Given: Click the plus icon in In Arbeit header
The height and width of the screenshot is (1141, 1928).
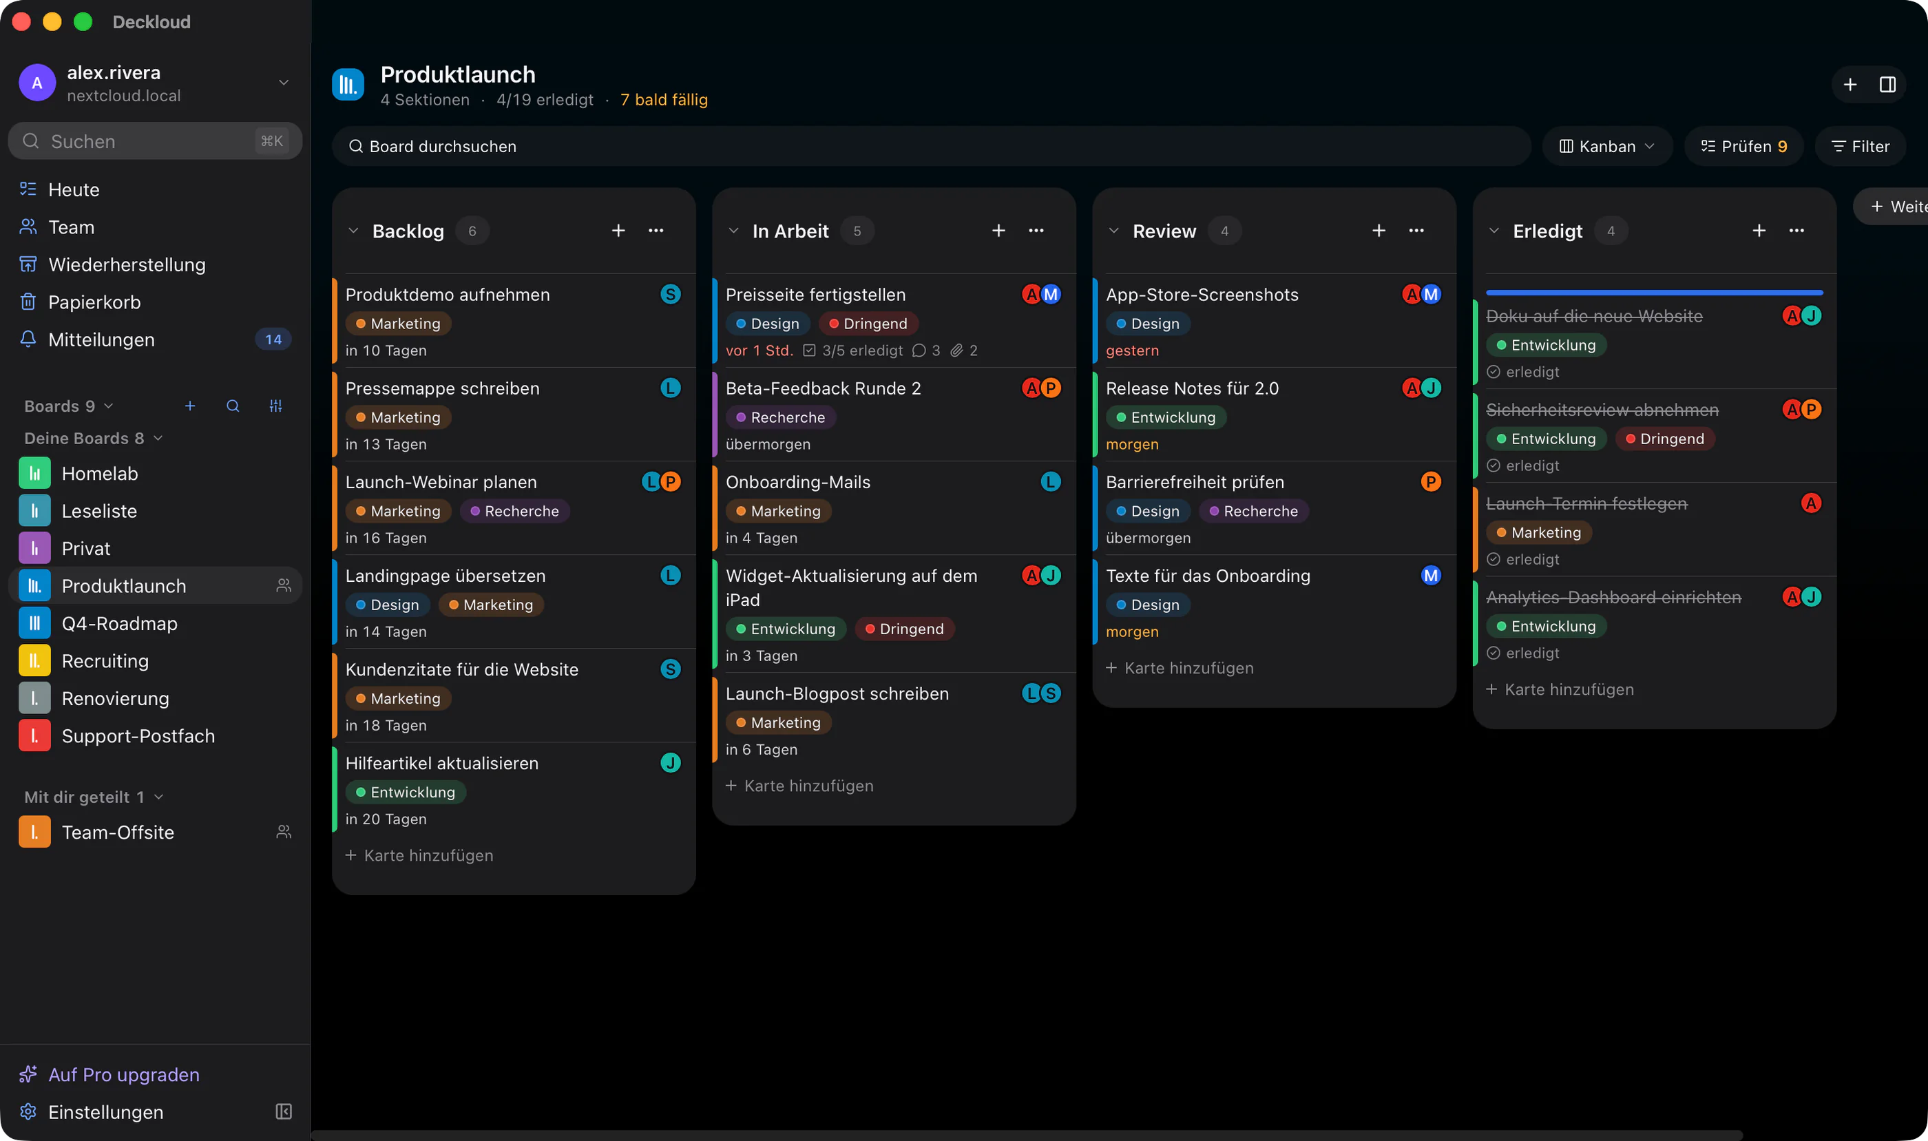Looking at the screenshot, I should tap(998, 231).
